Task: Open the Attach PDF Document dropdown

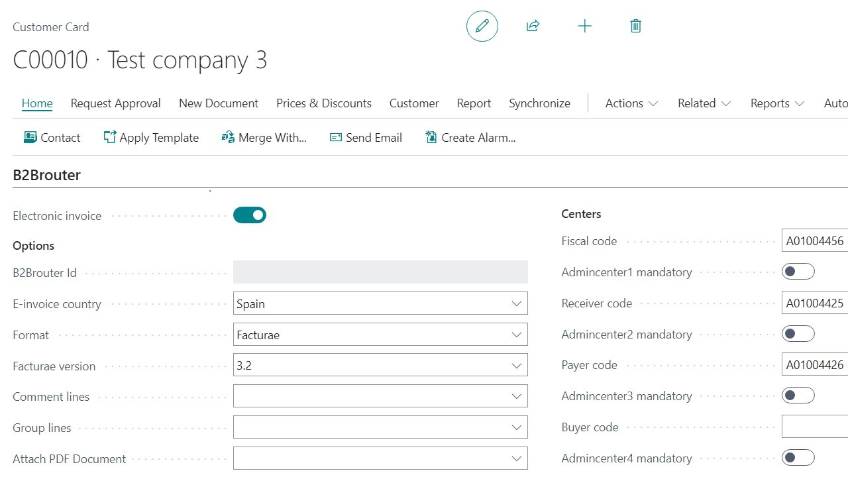Action: (x=380, y=458)
